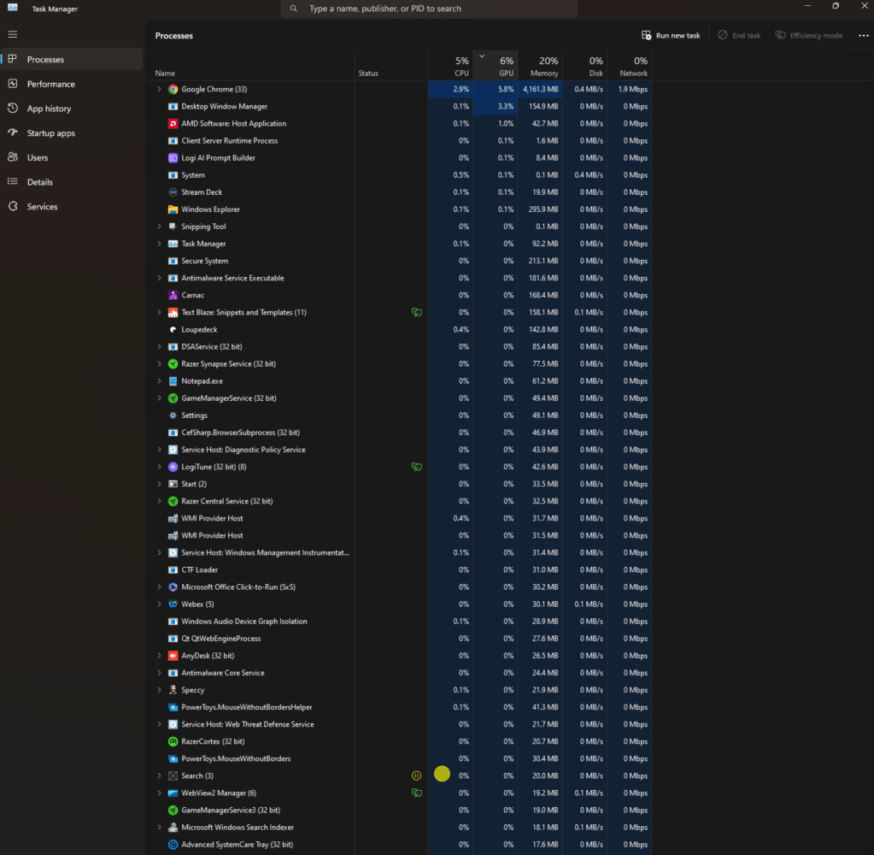Expand Antimalware Service Executable group
The width and height of the screenshot is (874, 855).
click(x=159, y=279)
